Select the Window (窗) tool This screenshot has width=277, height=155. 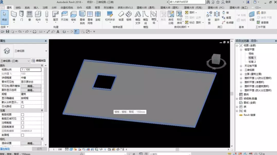[x=29, y=16]
